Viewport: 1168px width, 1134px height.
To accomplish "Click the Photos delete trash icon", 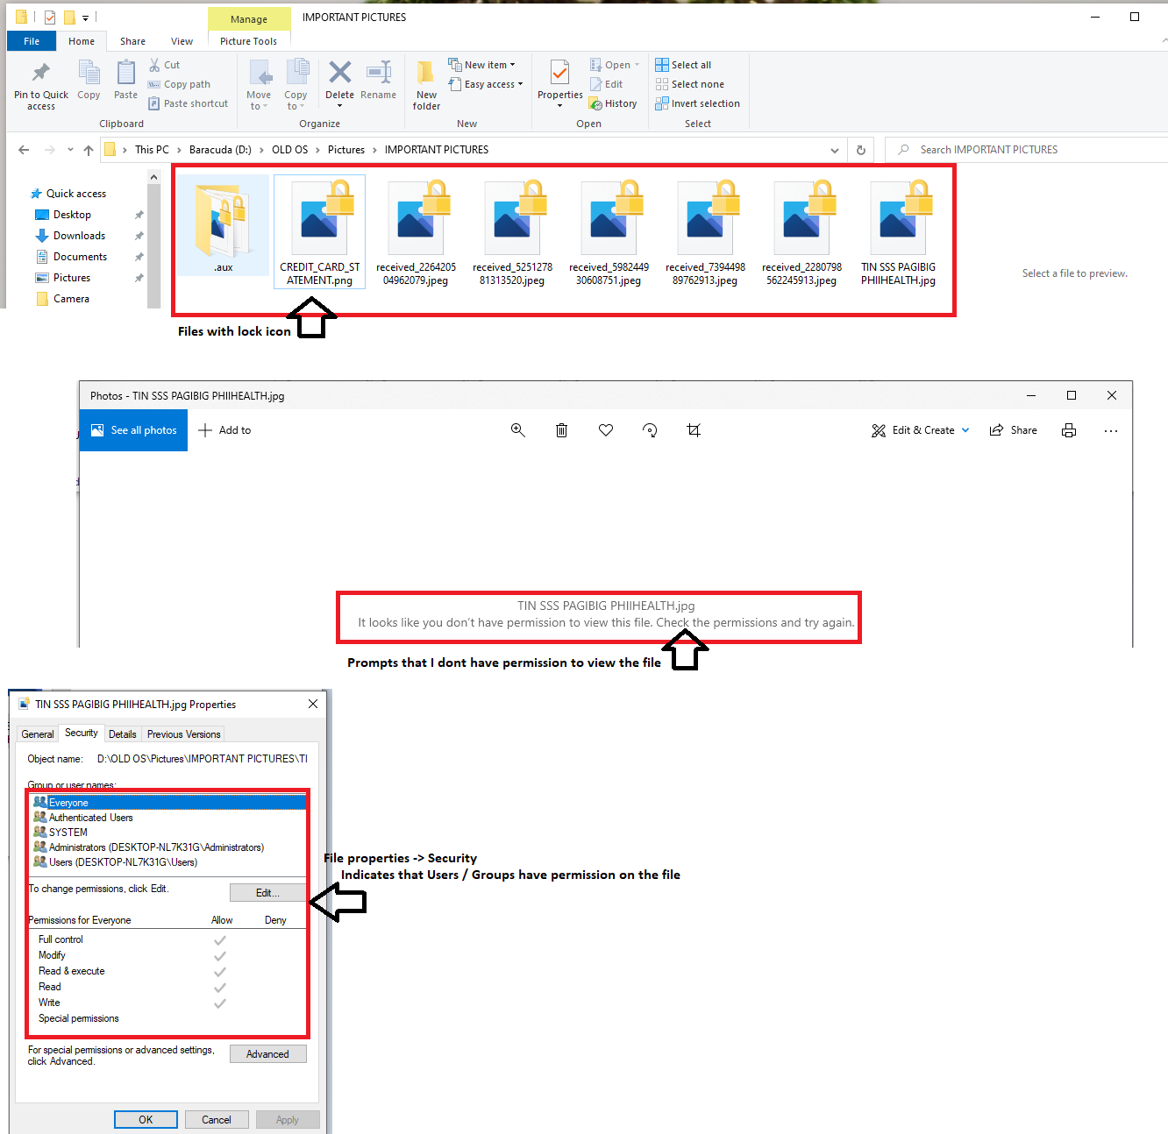I will click(x=562, y=430).
